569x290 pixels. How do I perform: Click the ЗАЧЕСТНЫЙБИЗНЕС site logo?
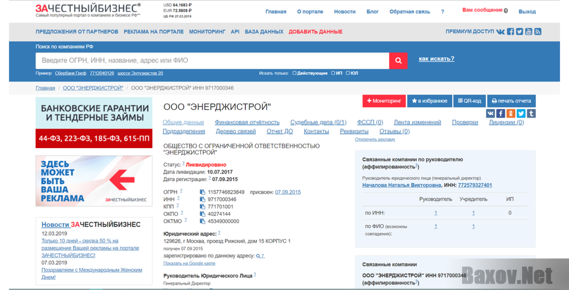click(x=88, y=10)
